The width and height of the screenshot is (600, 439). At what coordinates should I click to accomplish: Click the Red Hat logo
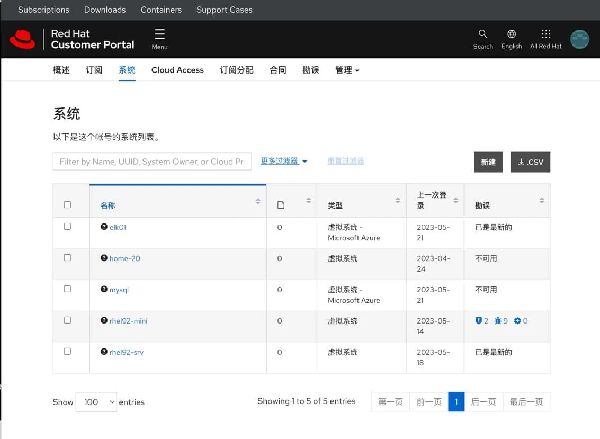22,38
